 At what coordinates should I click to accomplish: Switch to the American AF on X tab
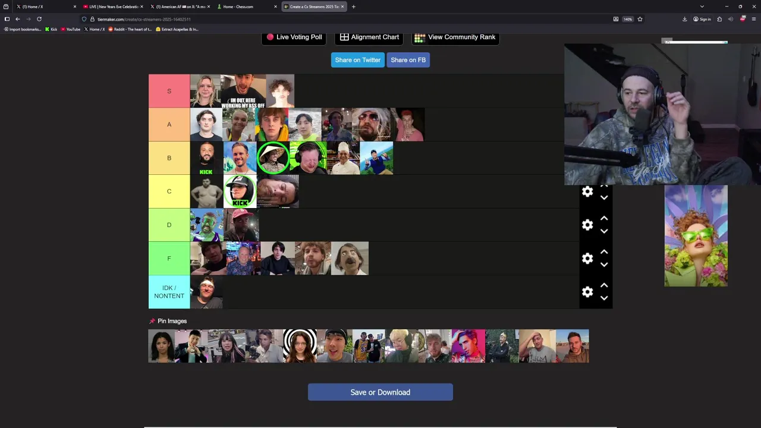tap(180, 7)
